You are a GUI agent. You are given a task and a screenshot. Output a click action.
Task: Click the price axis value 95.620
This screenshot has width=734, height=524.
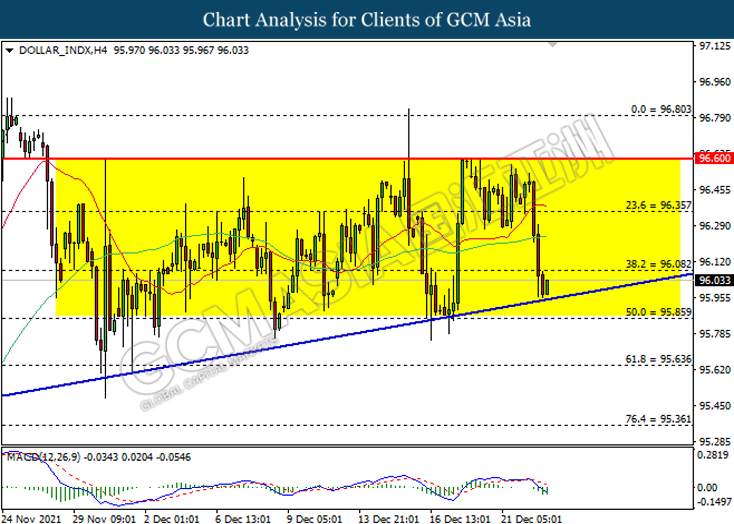tap(714, 370)
